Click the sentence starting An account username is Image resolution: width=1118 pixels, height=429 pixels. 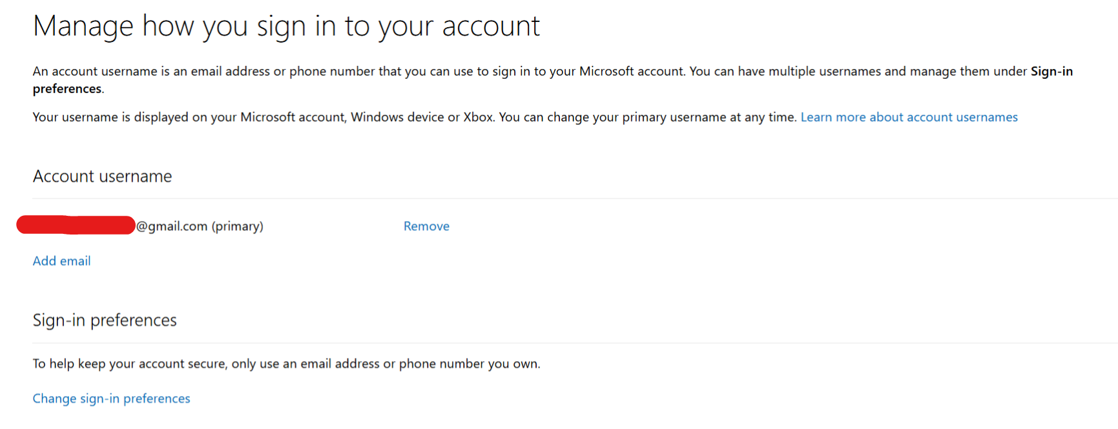359,71
